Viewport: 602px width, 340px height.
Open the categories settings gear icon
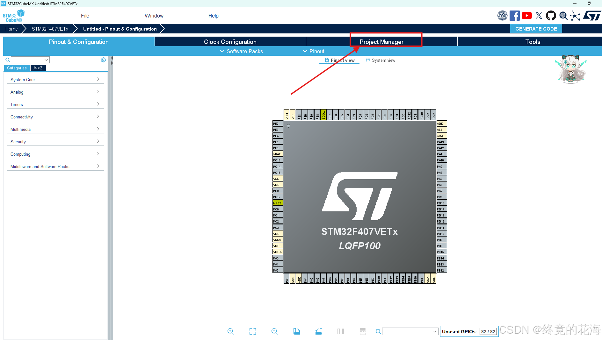(103, 60)
